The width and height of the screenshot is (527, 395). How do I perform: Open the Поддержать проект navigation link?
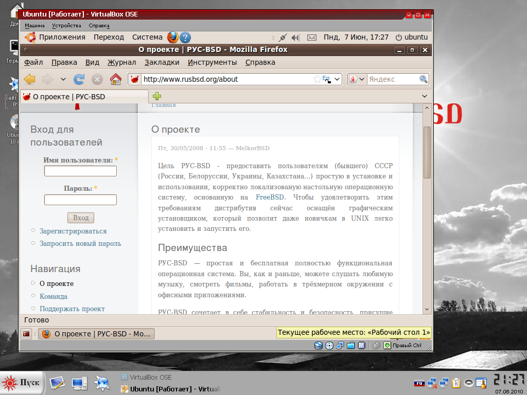tap(72, 309)
